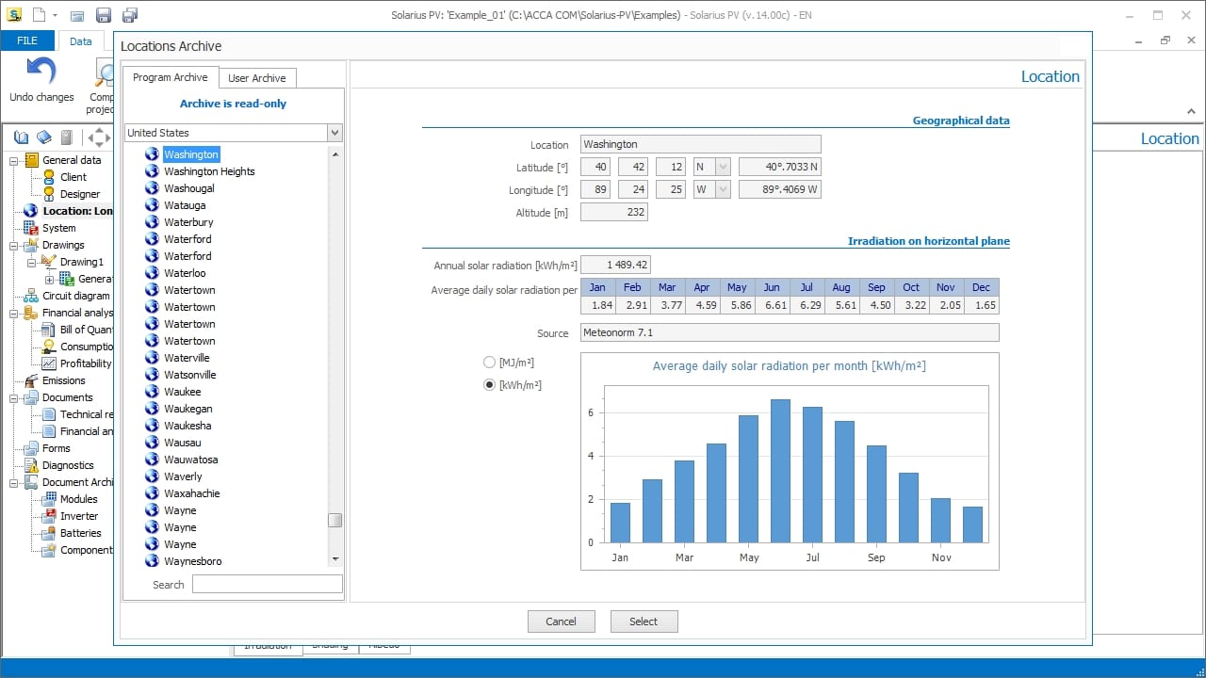The width and height of the screenshot is (1206, 678).
Task: Collapse the ribbon with the chevron arrow
Action: (1191, 111)
